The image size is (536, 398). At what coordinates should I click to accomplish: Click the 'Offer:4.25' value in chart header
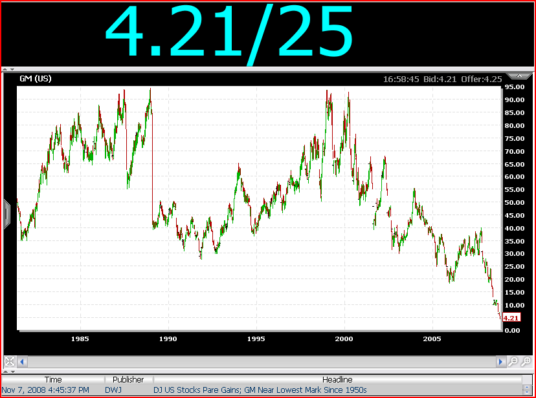click(x=482, y=79)
